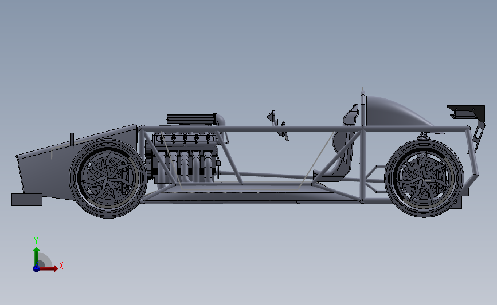The image size is (497, 305).
Task: Select the rear wheel of the car model
Action: click(x=424, y=178)
